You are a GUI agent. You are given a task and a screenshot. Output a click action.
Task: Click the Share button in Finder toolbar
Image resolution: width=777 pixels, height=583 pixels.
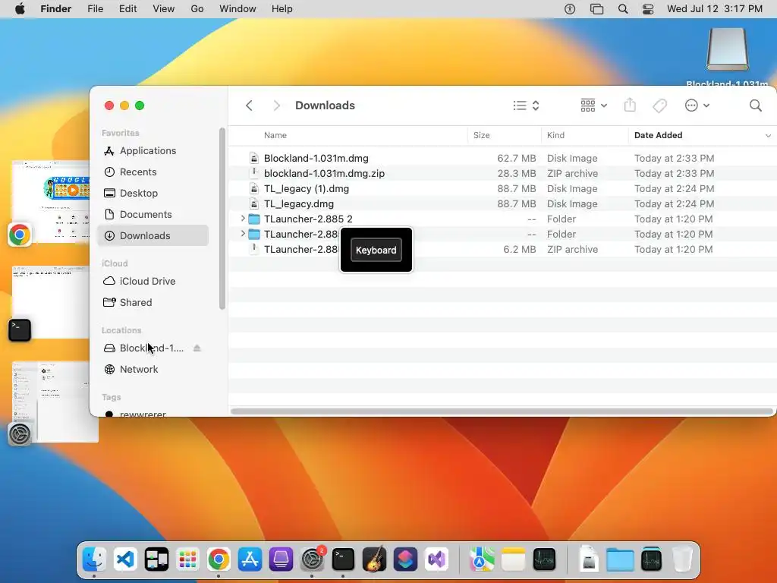pyautogui.click(x=630, y=105)
